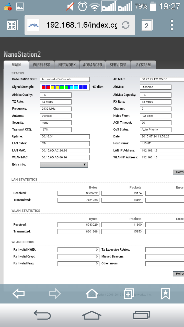This screenshot has height=327, width=184.
Task: Click the TX Rate 12 Mbps field
Action: 56,102
